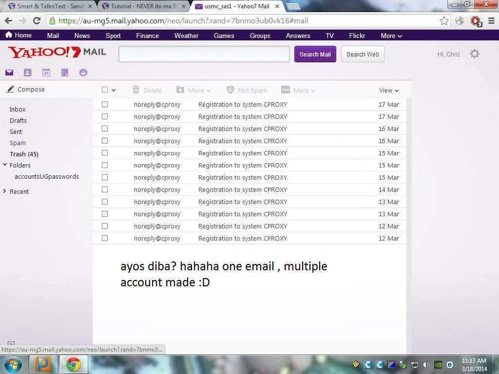Image resolution: width=499 pixels, height=374 pixels.
Task: Open the Calendar icon
Action: pyautogui.click(x=46, y=73)
